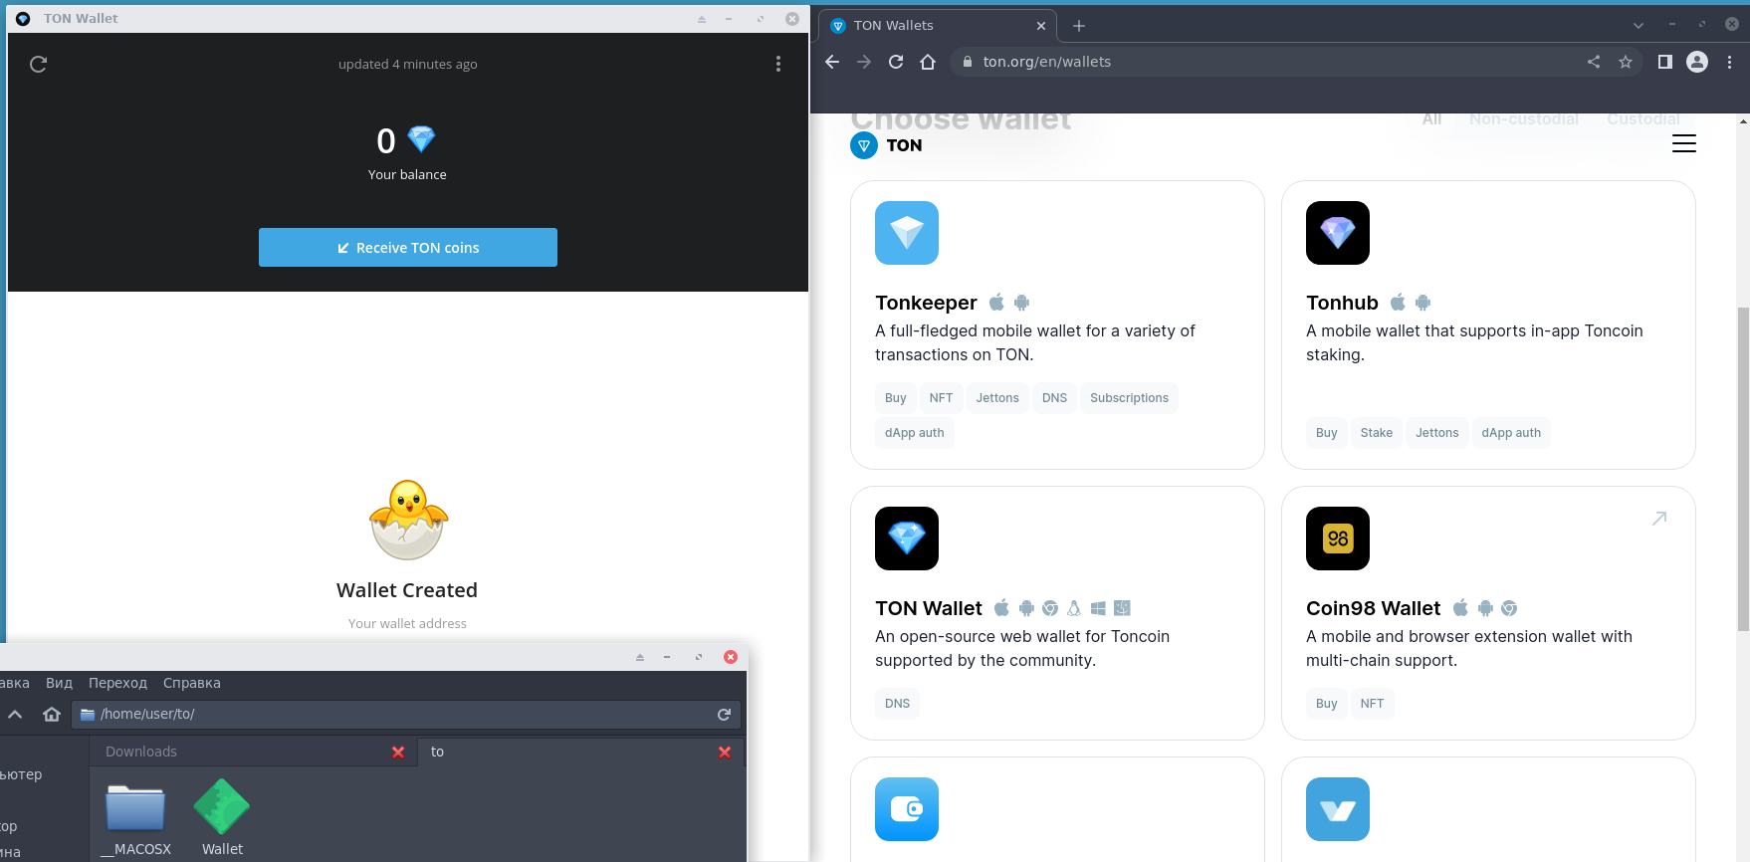Open the Переход menu in file manager
1750x862 pixels.
coord(117,683)
